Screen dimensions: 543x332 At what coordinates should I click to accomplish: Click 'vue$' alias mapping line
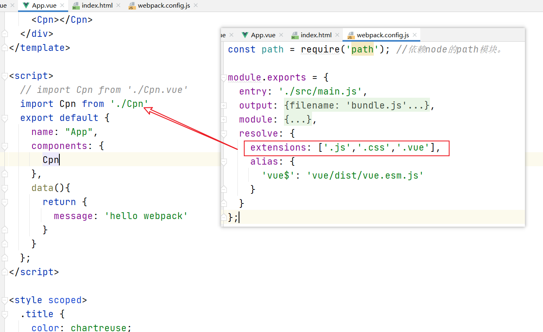342,176
